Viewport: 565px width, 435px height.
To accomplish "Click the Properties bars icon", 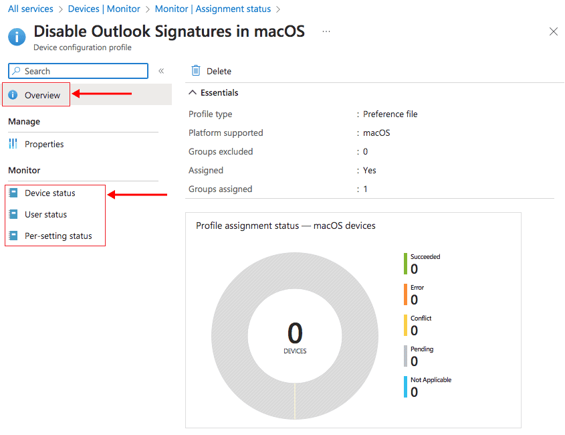I will [13, 144].
